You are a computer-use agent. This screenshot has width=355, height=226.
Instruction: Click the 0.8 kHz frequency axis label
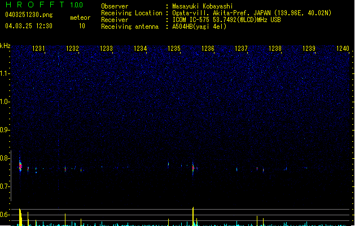click(x=5, y=158)
